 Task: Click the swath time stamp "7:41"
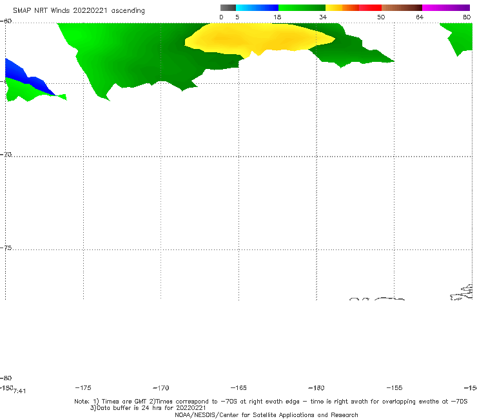click(20, 391)
